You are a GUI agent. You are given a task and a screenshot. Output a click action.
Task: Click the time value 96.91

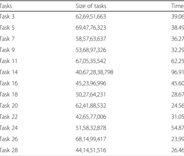click(x=178, y=72)
